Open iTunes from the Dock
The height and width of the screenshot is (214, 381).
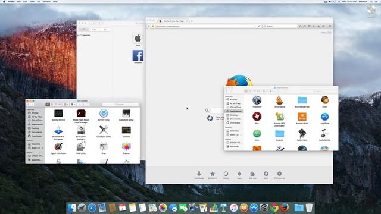(x=234, y=208)
